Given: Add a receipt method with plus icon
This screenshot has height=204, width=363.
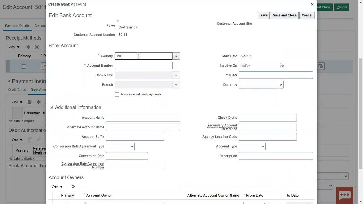Looking at the screenshot, I should (x=28, y=47).
